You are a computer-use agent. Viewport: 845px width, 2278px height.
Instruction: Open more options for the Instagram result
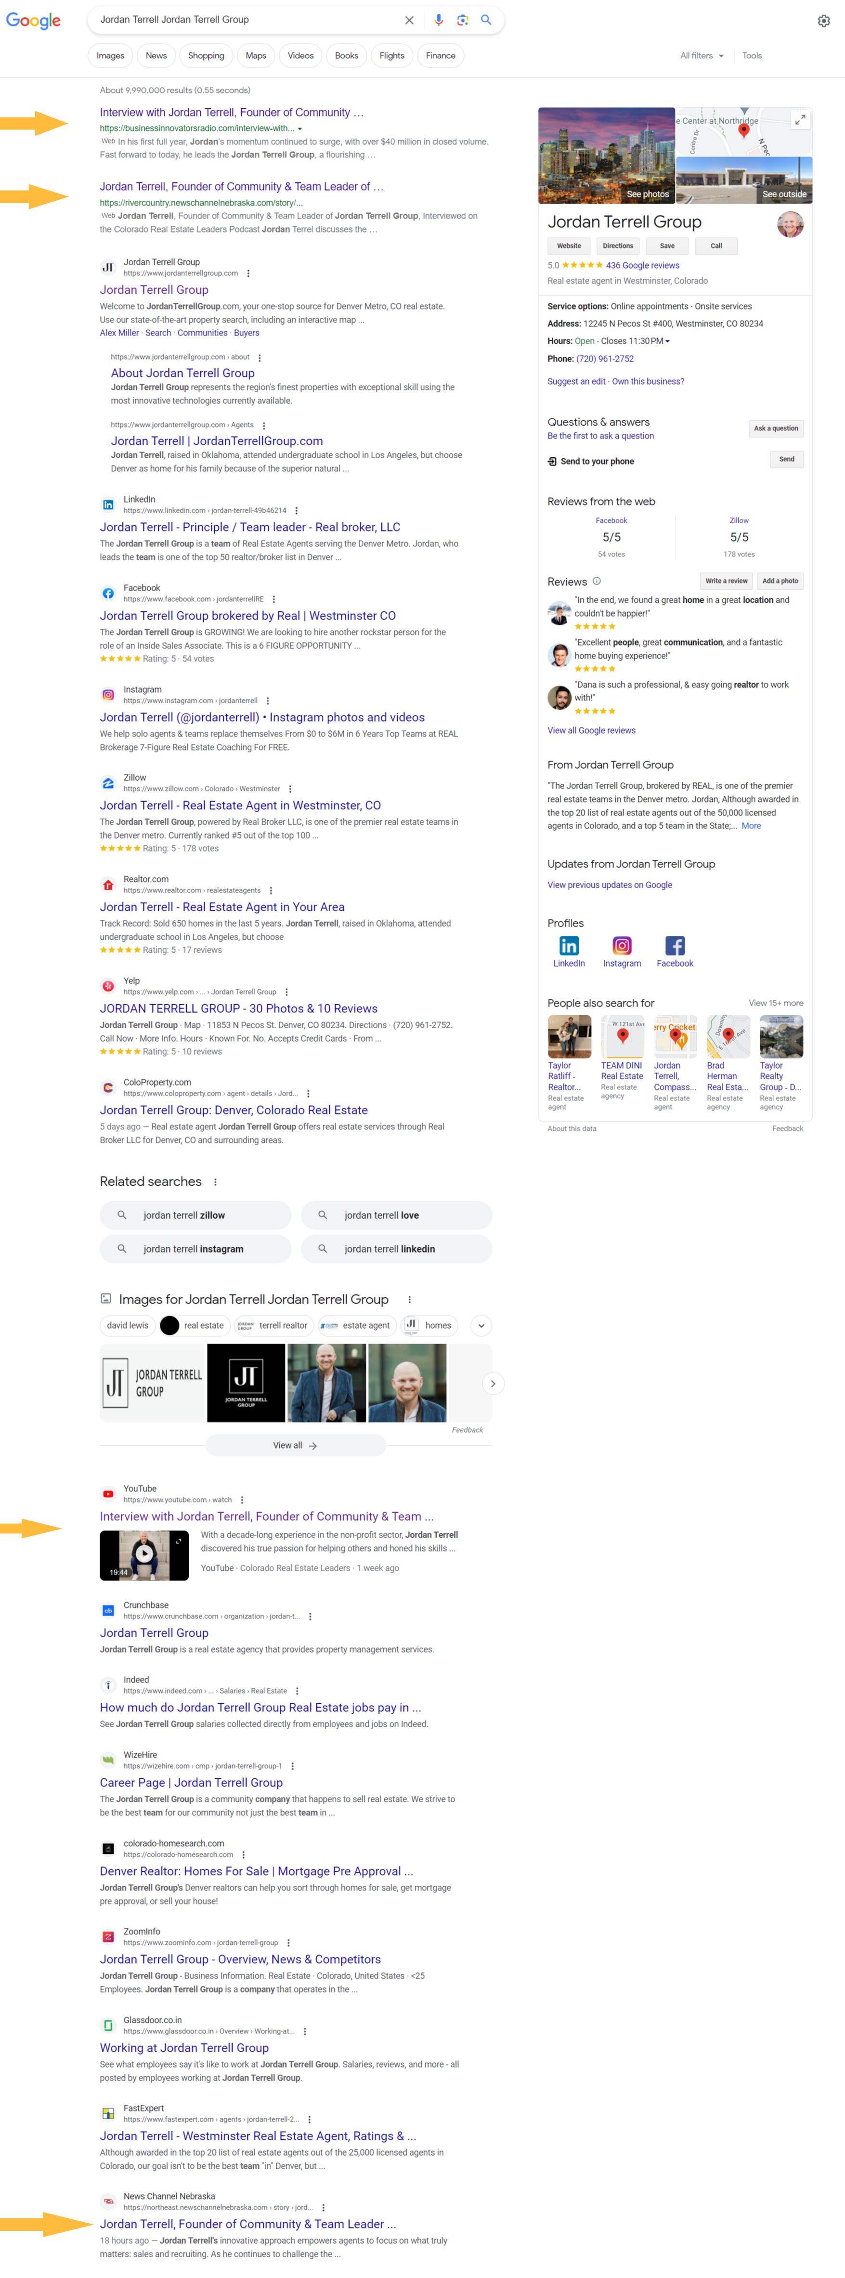pyautogui.click(x=267, y=700)
